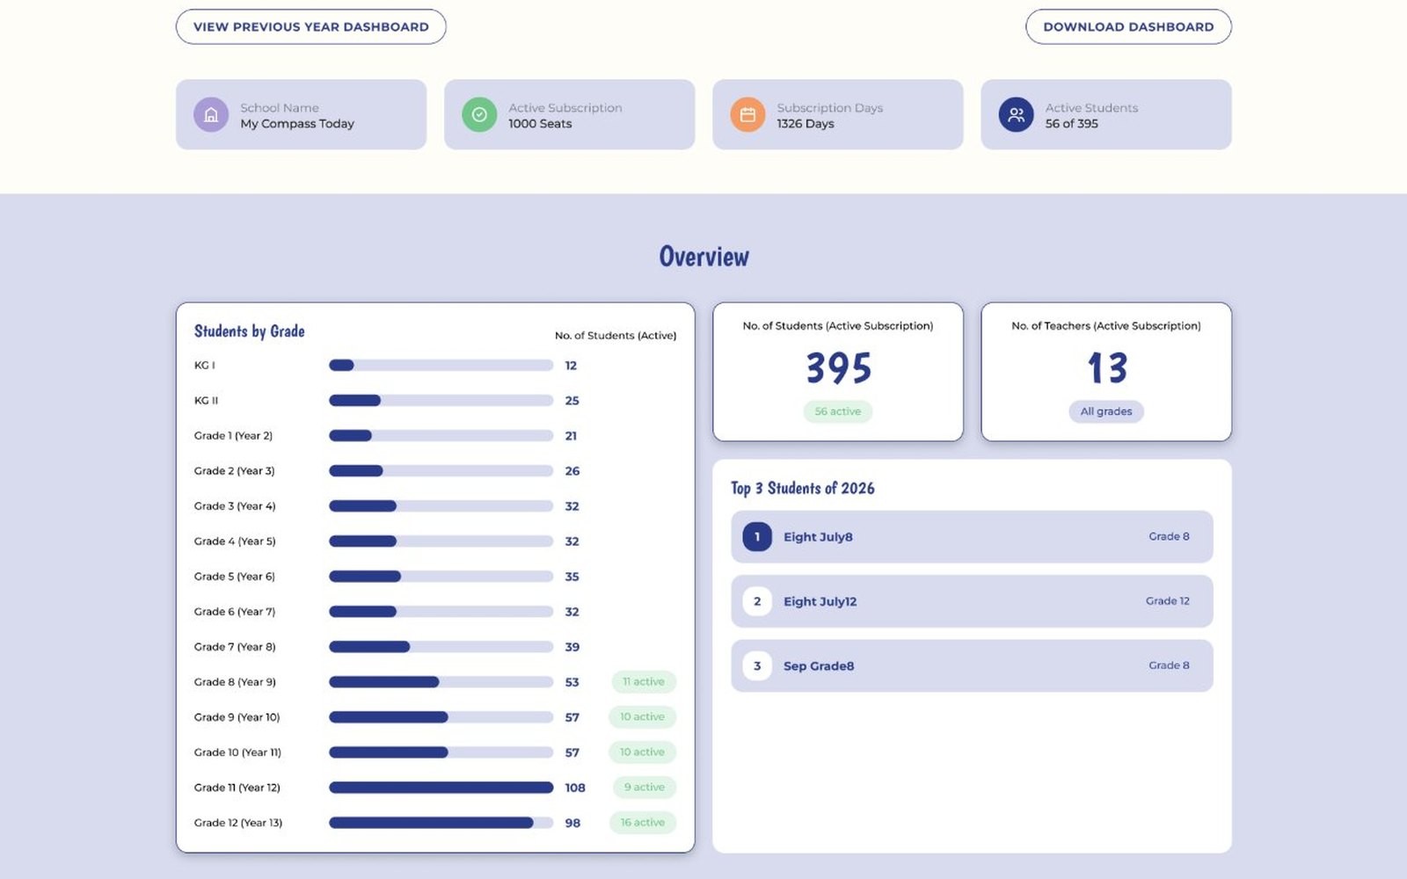Click the rank 3 badge icon
Viewport: 1407px width, 879px height.
[x=757, y=665]
